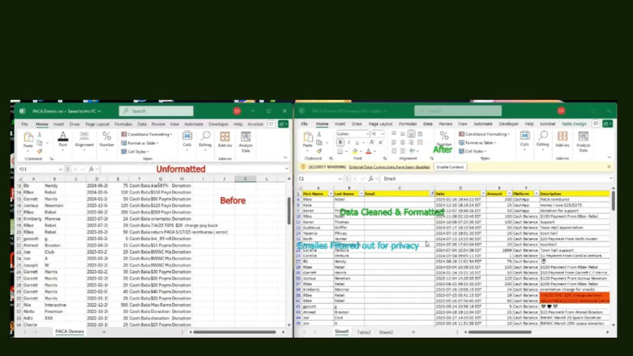Toggle Align Left in the right window
Screen dimensions: 633x356
tap(394, 142)
